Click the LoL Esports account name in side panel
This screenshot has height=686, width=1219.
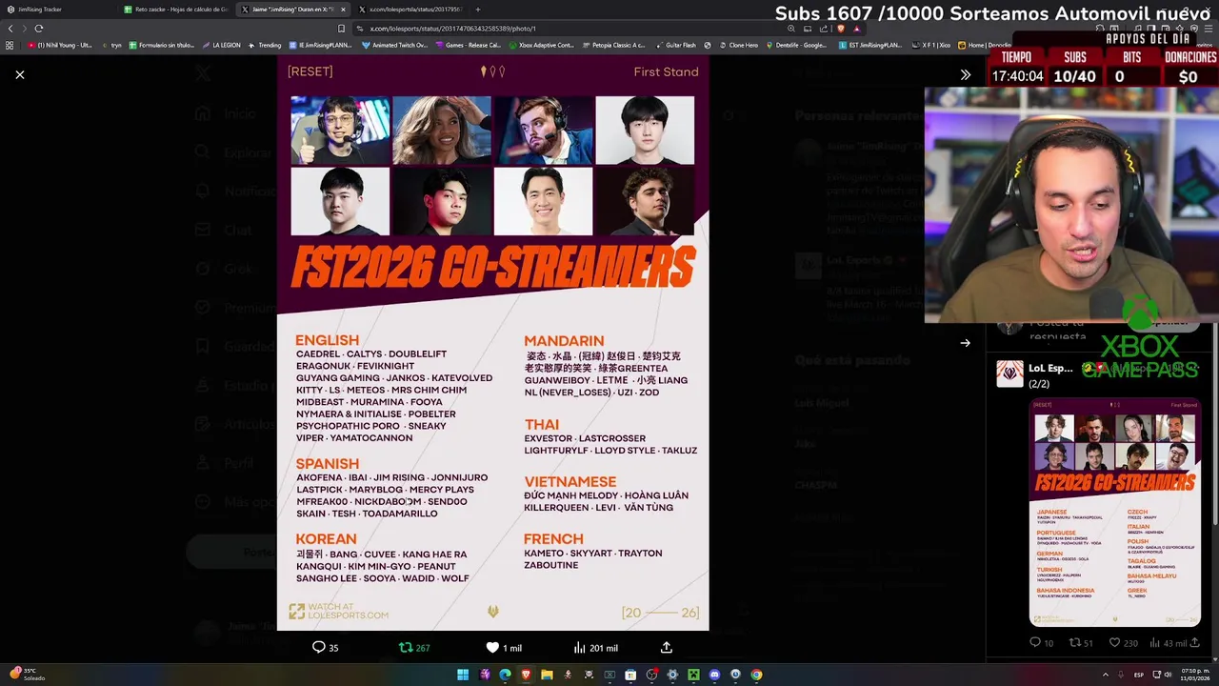(x=1050, y=368)
